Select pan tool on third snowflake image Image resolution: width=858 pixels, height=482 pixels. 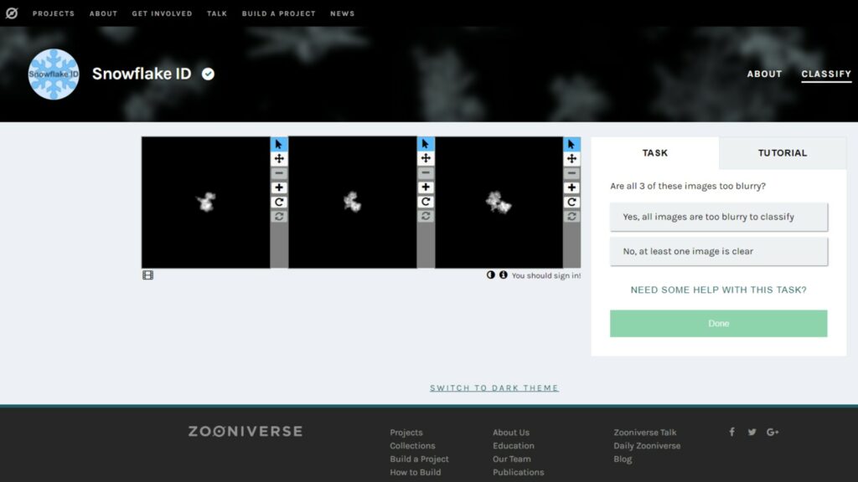571,158
